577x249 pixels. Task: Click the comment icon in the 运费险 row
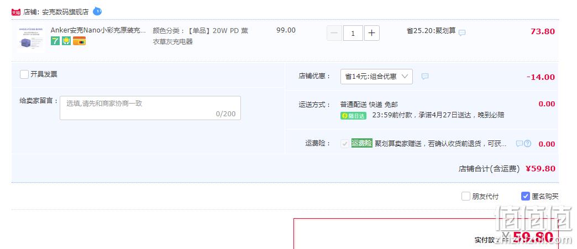tap(519, 144)
